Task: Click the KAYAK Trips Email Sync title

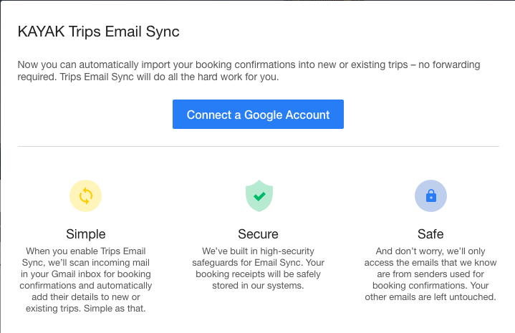Action: tap(99, 32)
